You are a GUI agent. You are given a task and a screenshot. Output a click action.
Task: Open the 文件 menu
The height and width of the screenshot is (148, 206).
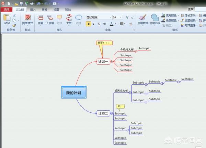coord(7,10)
